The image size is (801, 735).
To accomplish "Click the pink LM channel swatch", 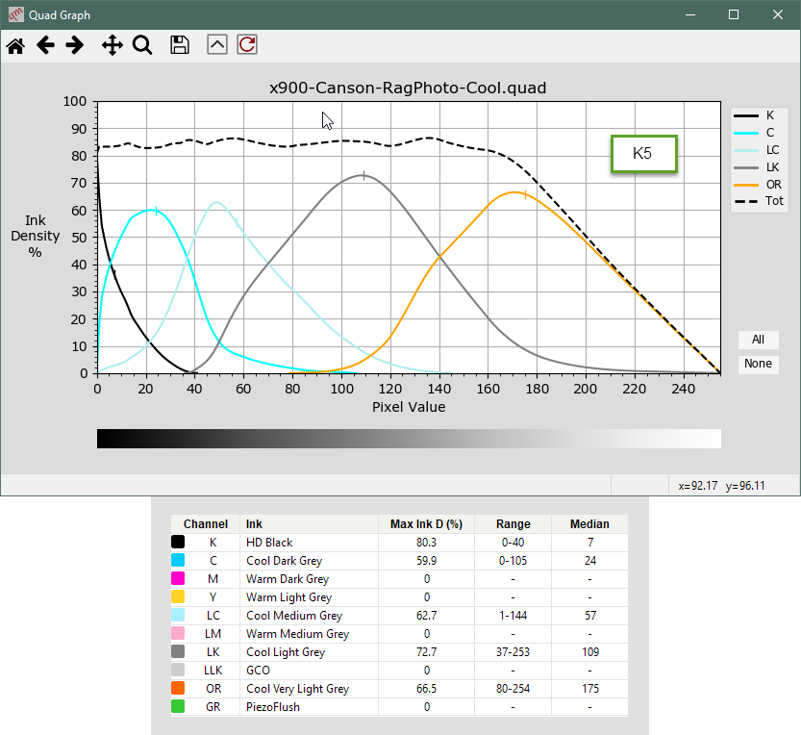I will click(x=178, y=633).
